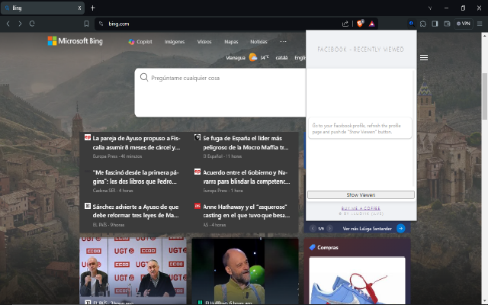Open Bing hamburger settings menu
The image size is (488, 305).
point(424,57)
